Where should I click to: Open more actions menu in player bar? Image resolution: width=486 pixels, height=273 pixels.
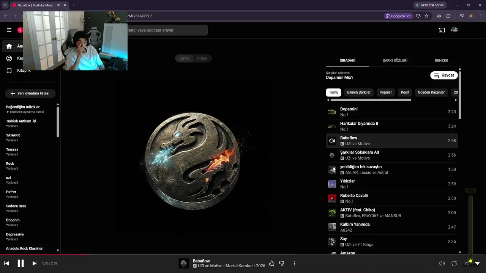(x=294, y=263)
